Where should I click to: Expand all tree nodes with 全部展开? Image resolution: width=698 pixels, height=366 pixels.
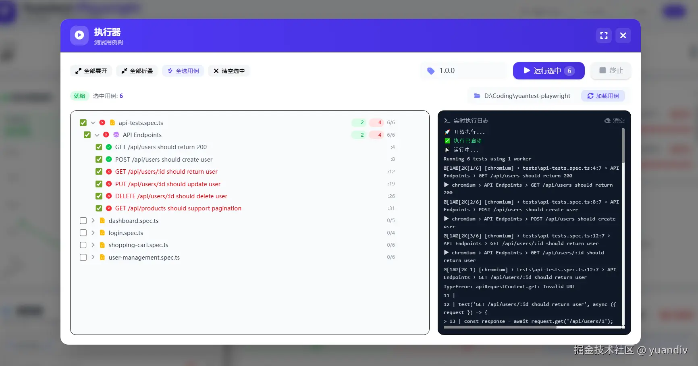(x=91, y=71)
